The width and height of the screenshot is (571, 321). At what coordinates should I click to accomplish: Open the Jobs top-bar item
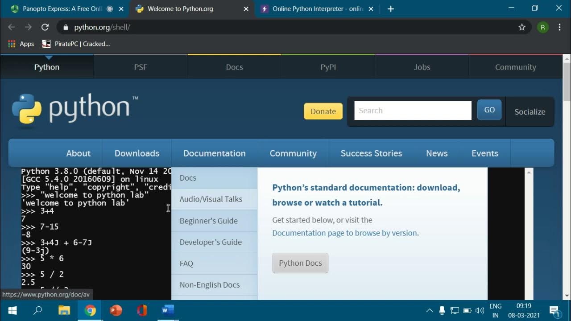pos(422,67)
